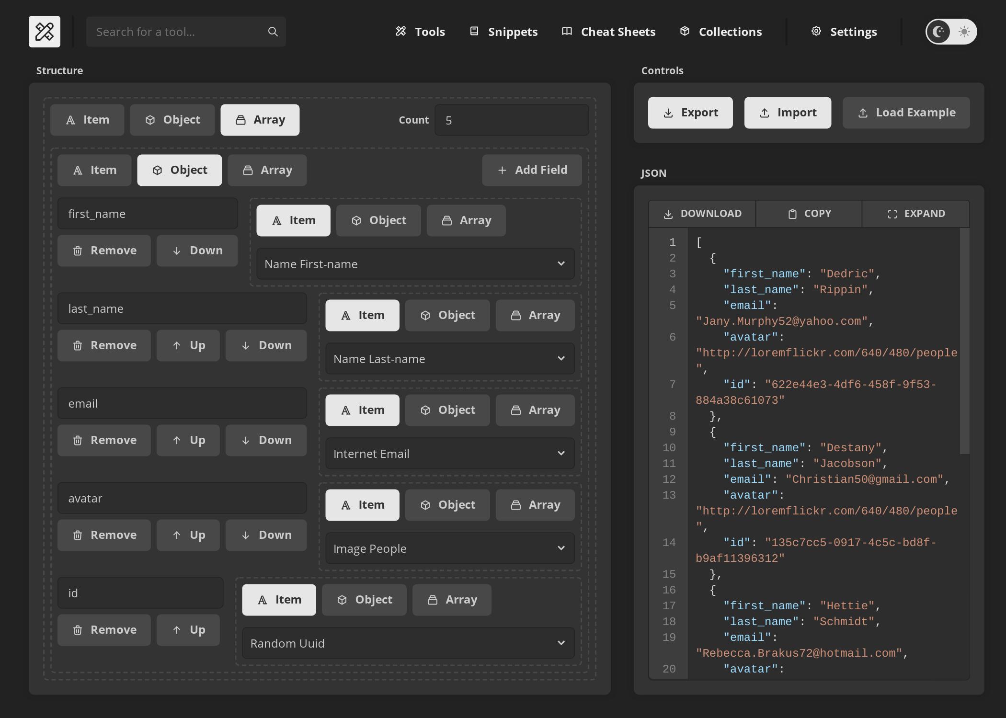Viewport: 1006px width, 718px height.
Task: Switch the id field type to Array
Action: tap(451, 600)
